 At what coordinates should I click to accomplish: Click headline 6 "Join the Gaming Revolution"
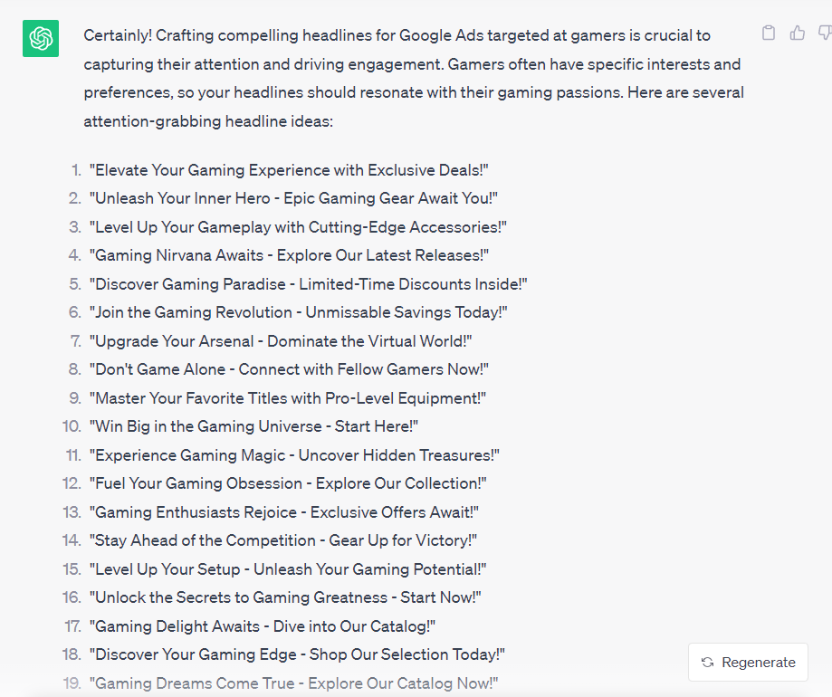[298, 312]
